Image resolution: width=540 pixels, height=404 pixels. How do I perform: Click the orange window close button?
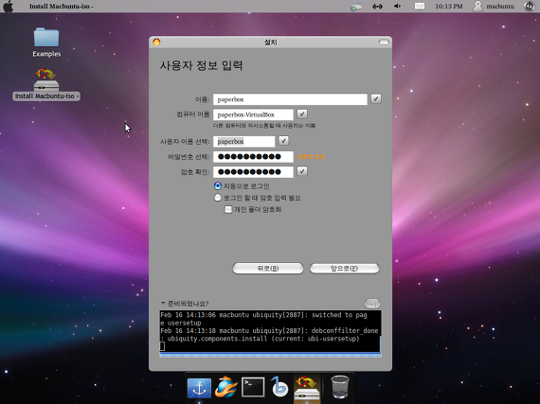pyautogui.click(x=156, y=42)
